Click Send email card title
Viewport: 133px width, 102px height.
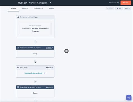23,67
